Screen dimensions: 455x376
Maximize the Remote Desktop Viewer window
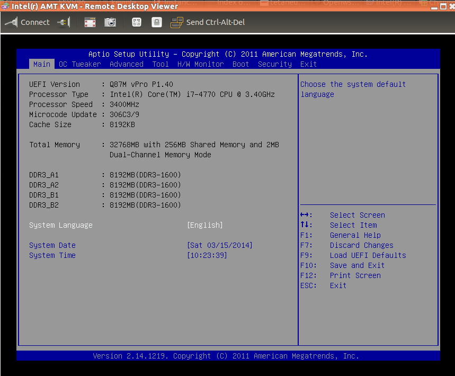tap(443, 6)
